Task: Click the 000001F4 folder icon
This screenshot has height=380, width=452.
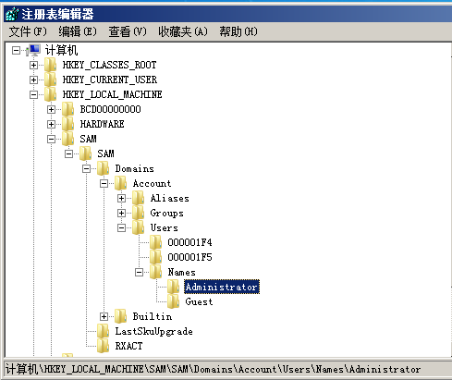Action: [156, 242]
